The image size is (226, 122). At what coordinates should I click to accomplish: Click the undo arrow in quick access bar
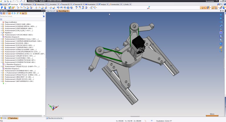coord(14,1)
